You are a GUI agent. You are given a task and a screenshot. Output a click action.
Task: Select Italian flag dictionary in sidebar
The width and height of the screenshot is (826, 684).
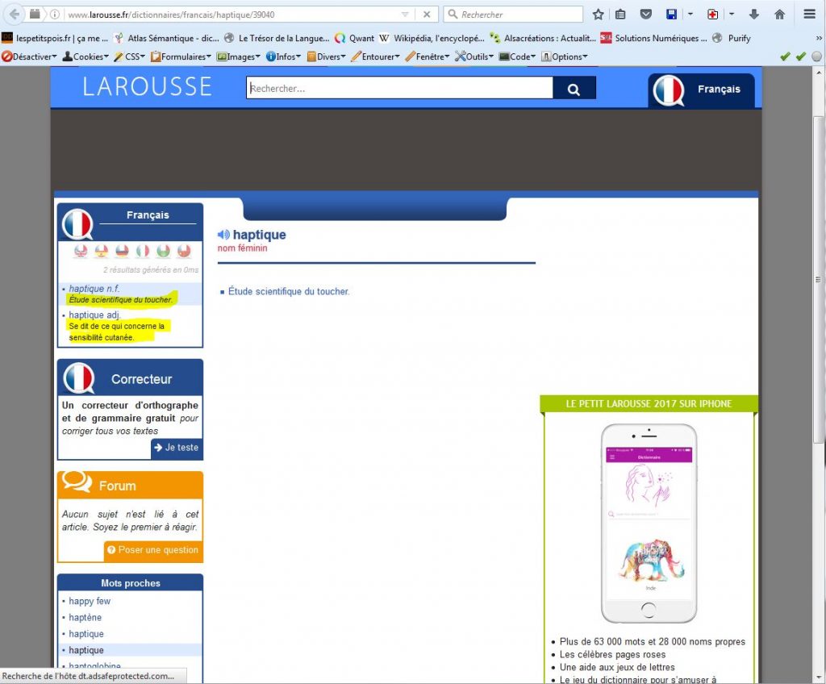[142, 251]
